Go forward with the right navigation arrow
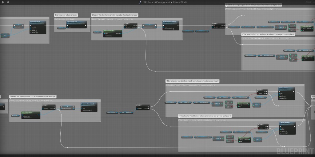The width and height of the screenshot is (315, 157). tap(8, 2)
